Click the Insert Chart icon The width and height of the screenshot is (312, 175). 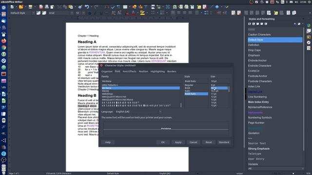140,7
